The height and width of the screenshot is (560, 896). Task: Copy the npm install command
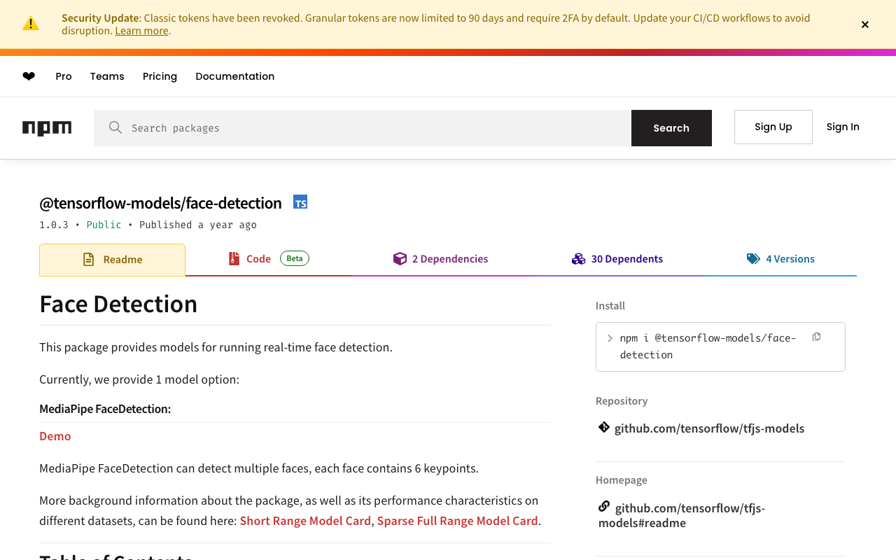(816, 337)
